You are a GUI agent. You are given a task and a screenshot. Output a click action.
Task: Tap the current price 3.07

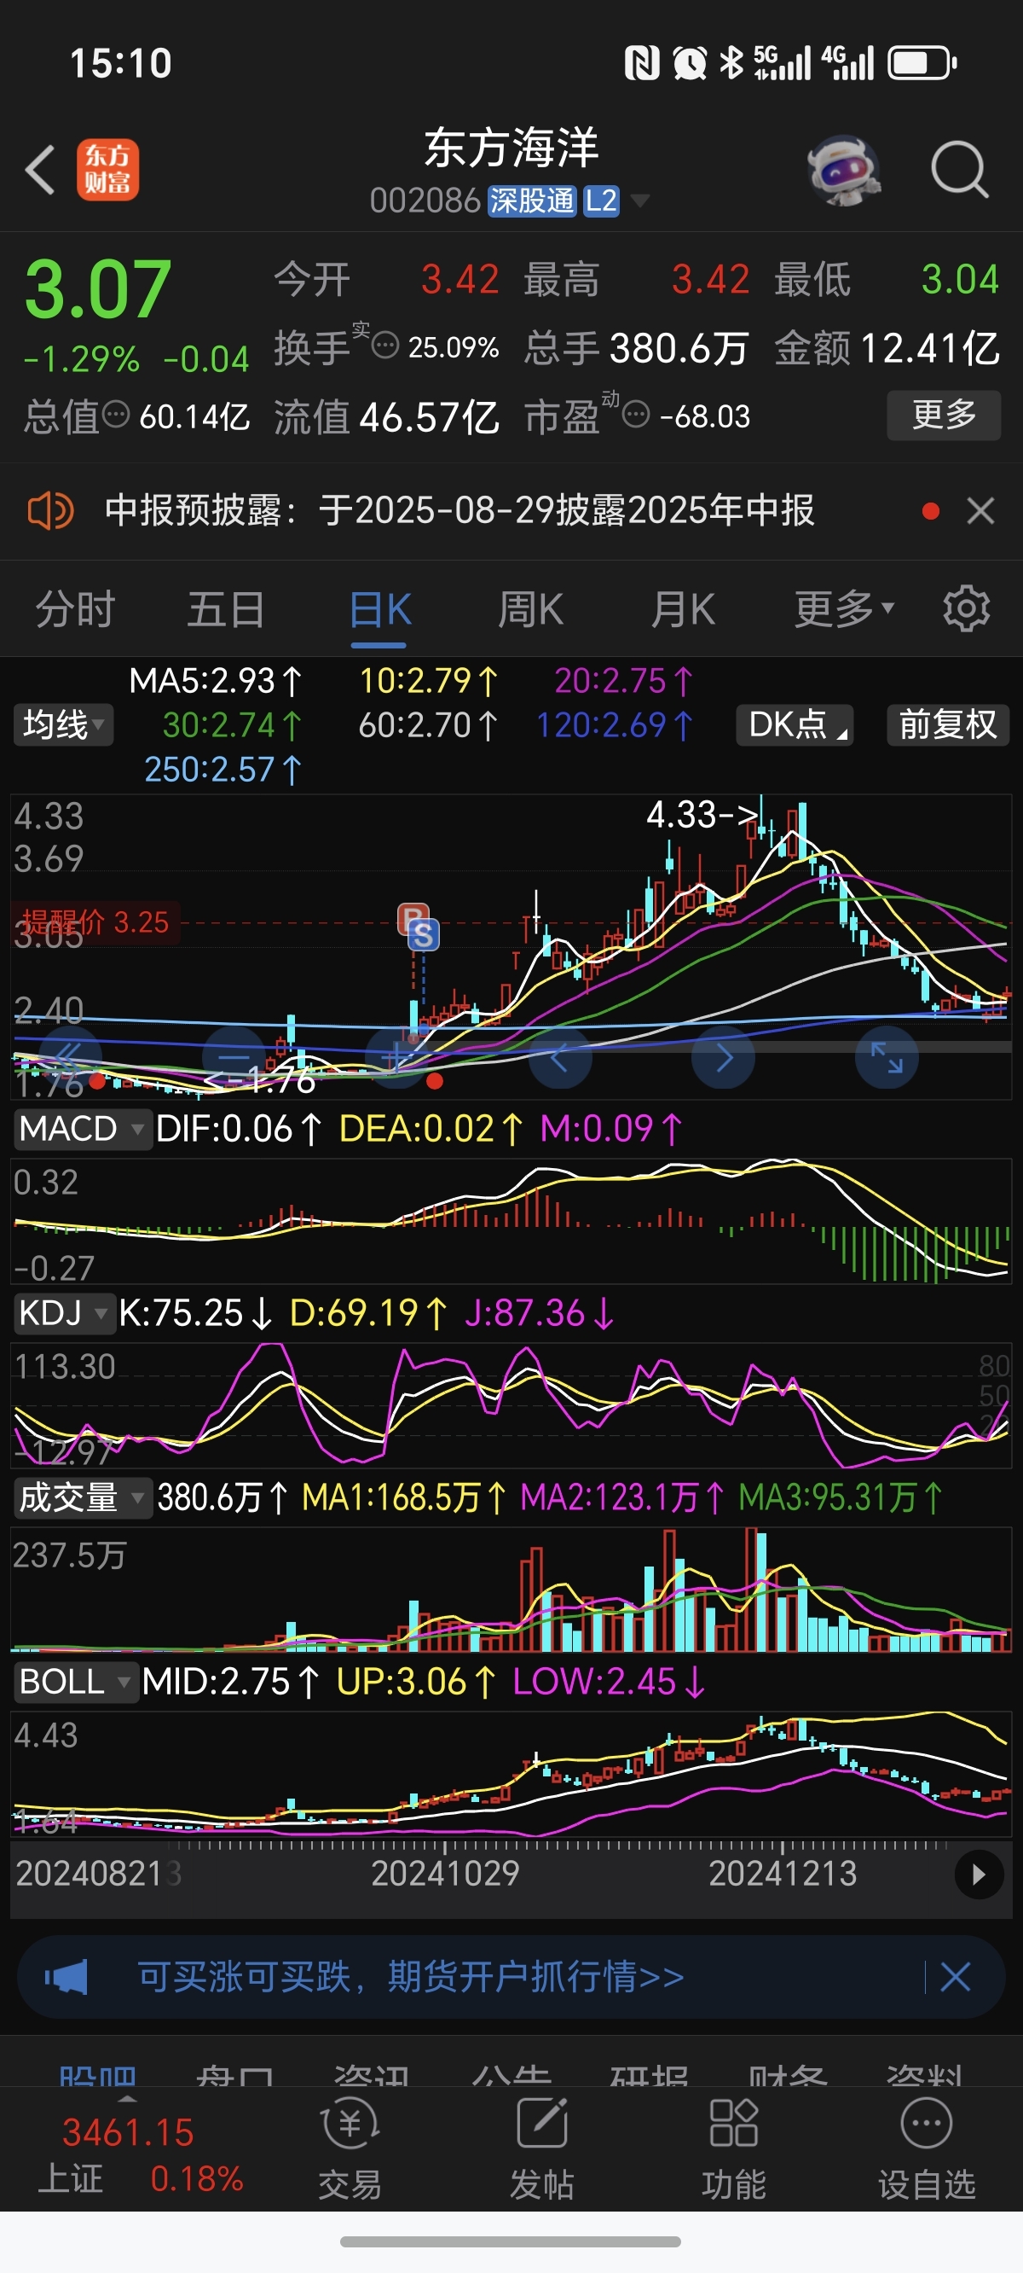coord(97,288)
